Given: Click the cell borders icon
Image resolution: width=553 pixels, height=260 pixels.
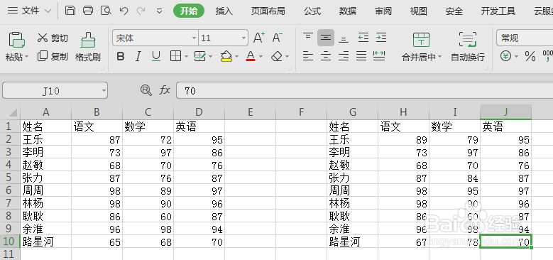Looking at the screenshot, I should click(175, 56).
